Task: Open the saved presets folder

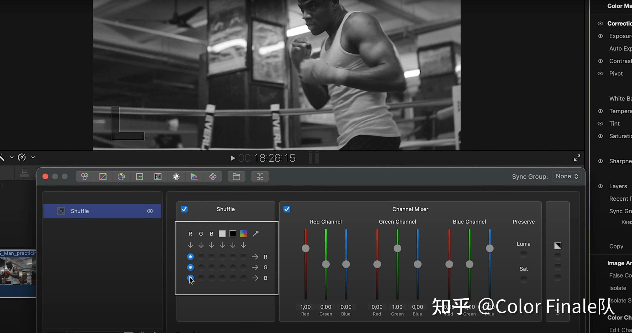Action: point(236,177)
